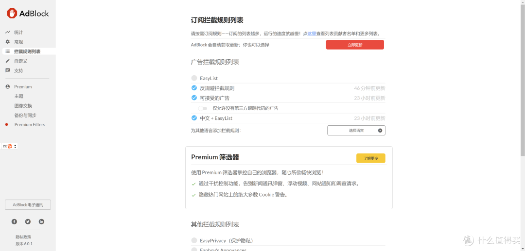Enable the EasyPrivacy checkbox
Screen dimensions: 525x251
(x=194, y=240)
